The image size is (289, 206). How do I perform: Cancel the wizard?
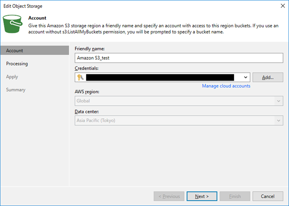[x=268, y=196]
